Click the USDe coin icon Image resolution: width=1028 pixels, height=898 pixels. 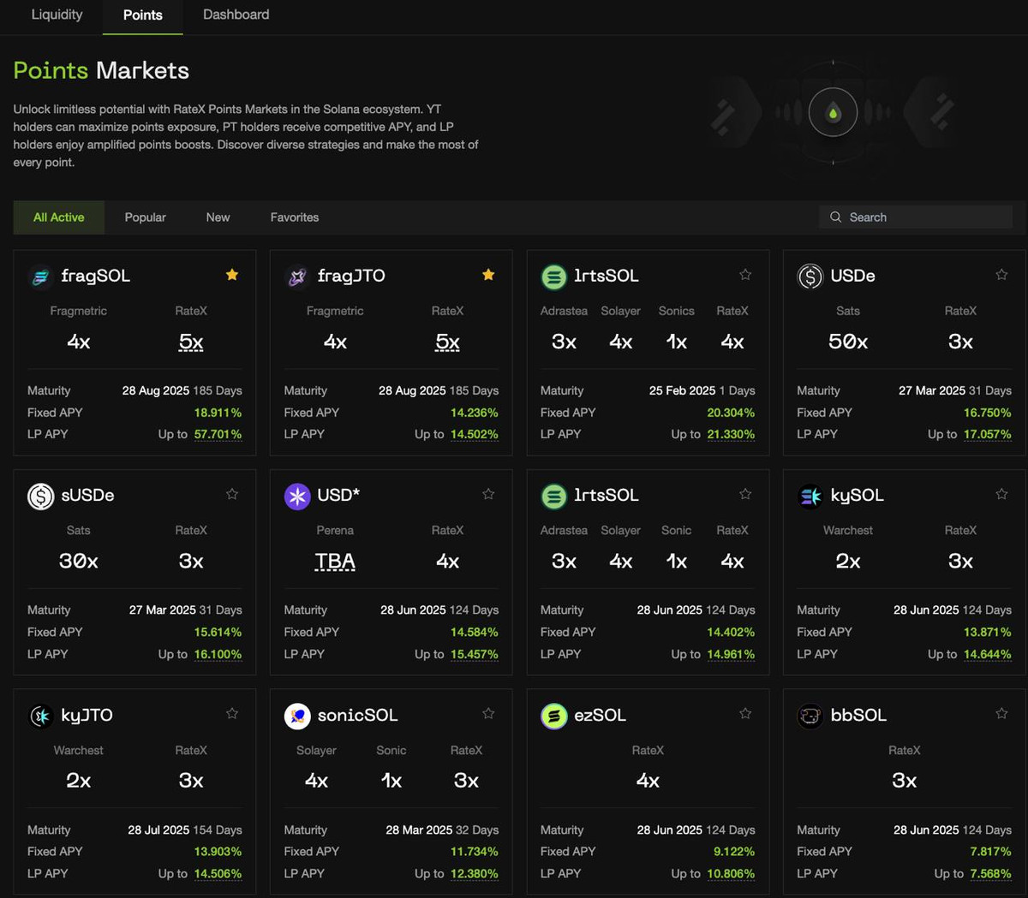point(810,277)
